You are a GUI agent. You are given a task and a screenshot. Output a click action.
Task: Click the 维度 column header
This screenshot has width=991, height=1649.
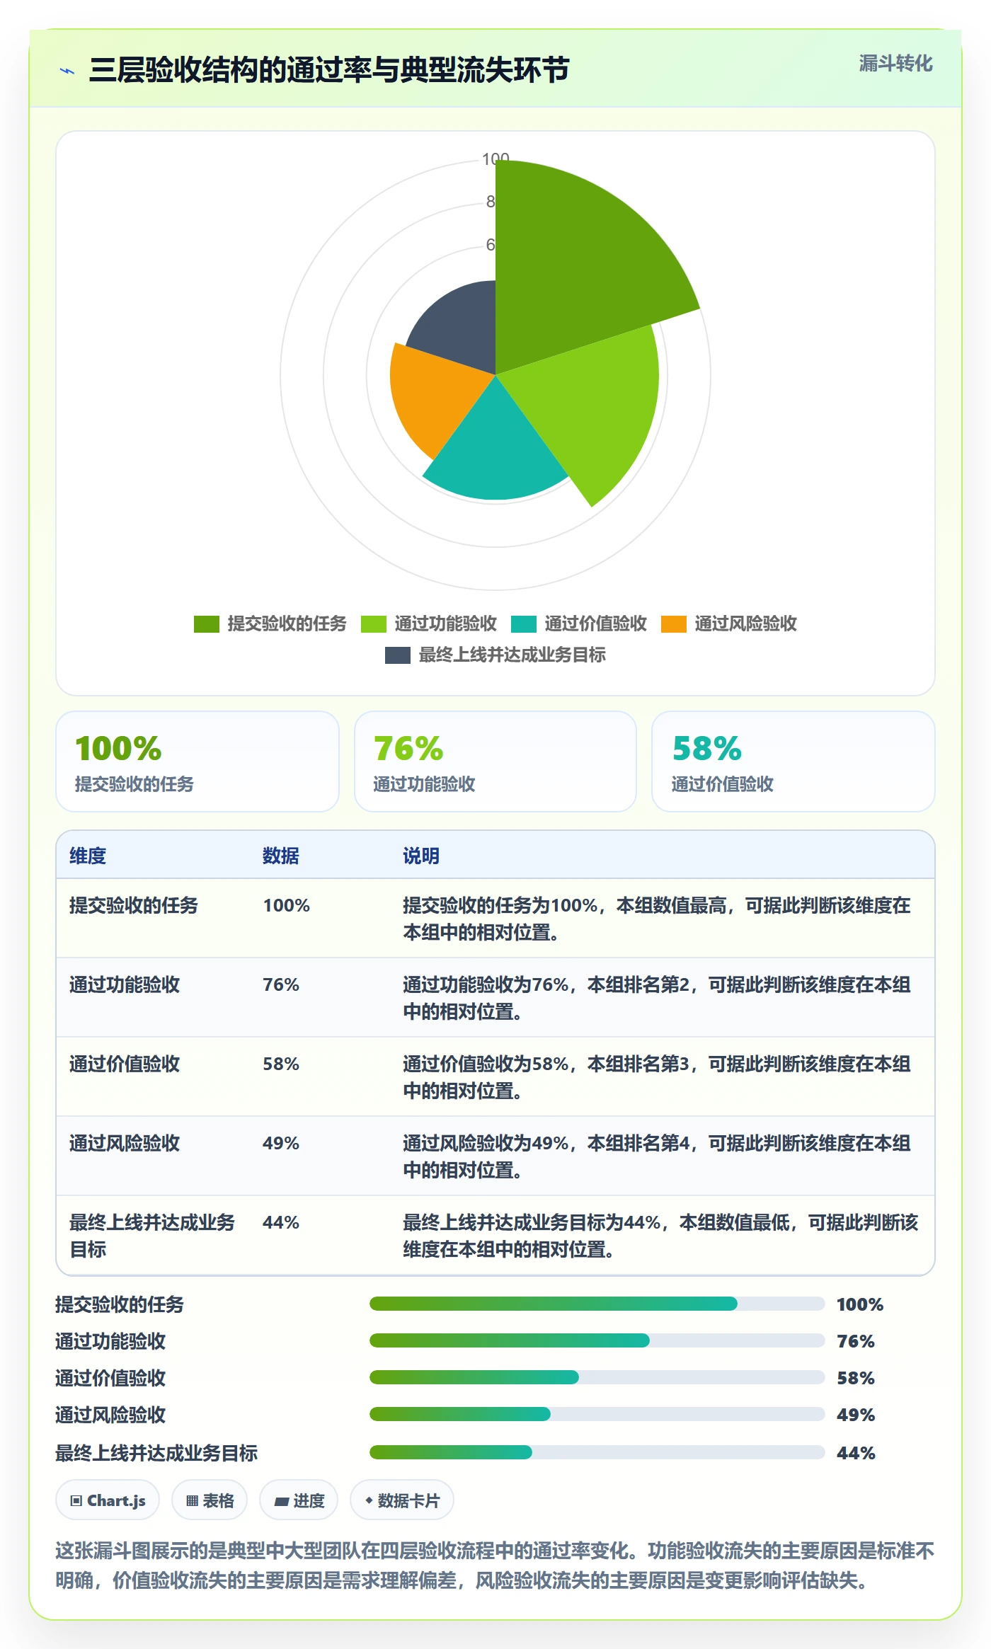(x=88, y=856)
